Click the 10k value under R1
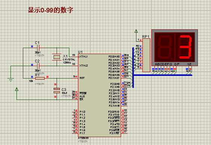This screenshot has width=211, height=145. click(x=31, y=81)
